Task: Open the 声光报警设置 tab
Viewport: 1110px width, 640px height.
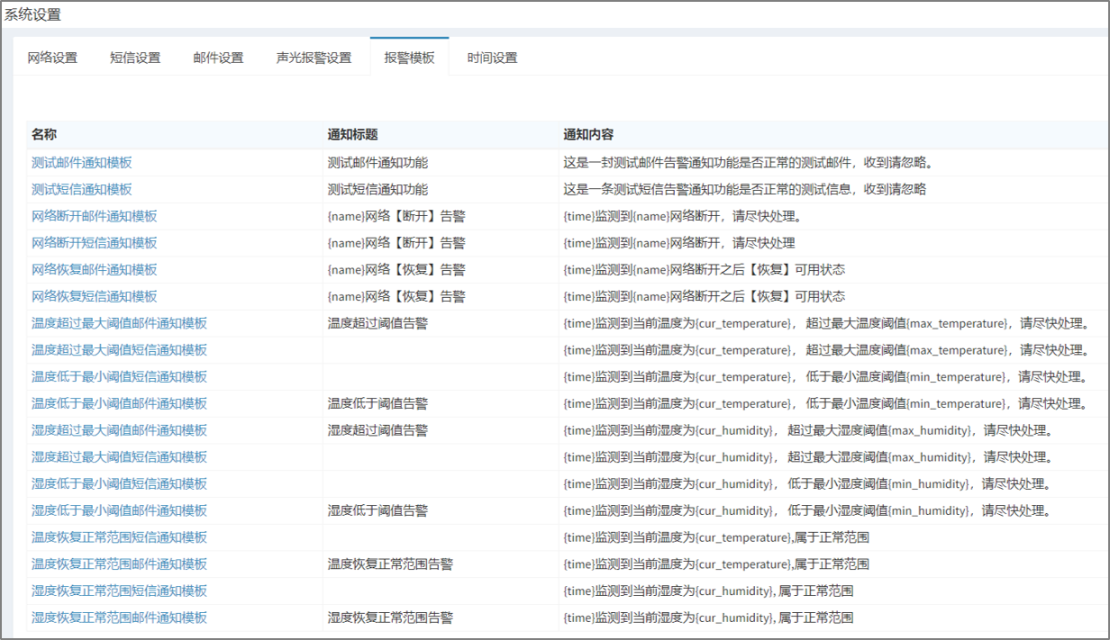Action: point(313,57)
